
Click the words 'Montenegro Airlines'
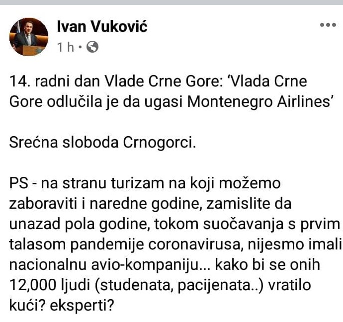pos(260,102)
